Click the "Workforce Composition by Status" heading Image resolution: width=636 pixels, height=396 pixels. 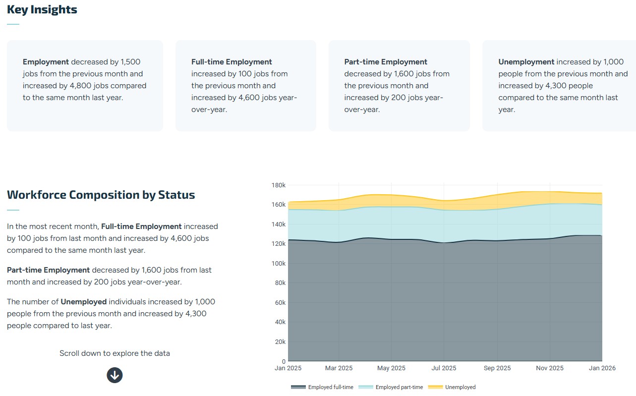(x=101, y=194)
